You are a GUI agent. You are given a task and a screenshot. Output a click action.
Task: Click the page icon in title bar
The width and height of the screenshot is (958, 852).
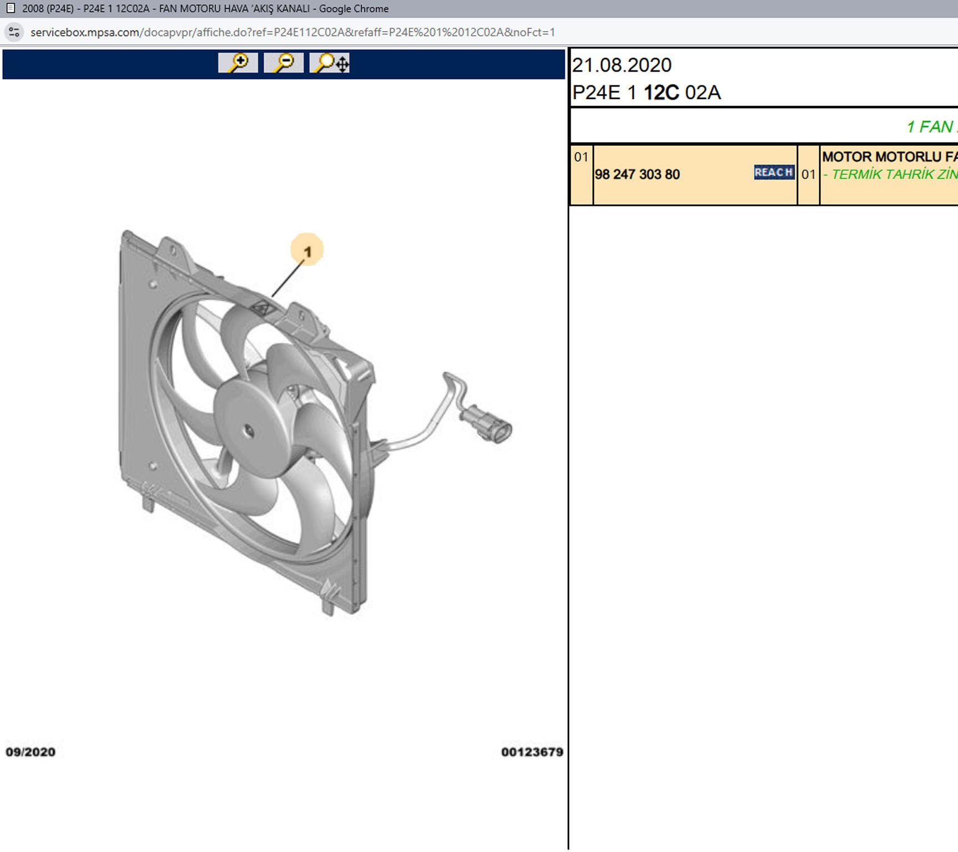(11, 8)
